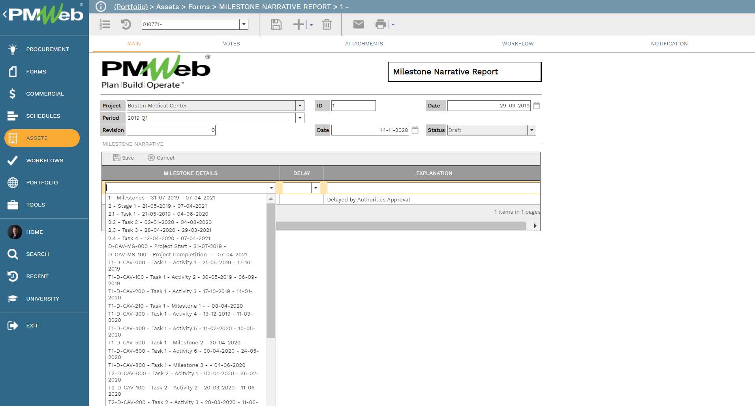Click the history icon in the toolbar
The image size is (755, 406).
point(126,24)
